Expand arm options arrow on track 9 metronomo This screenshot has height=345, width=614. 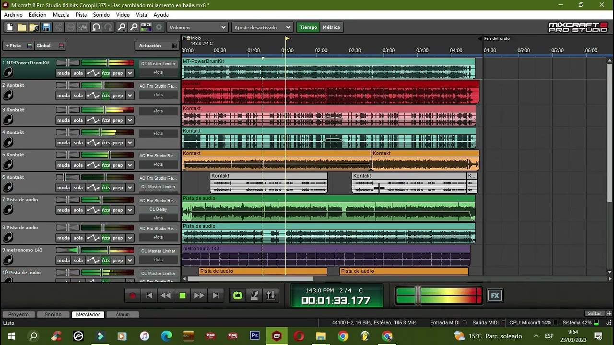click(x=130, y=261)
